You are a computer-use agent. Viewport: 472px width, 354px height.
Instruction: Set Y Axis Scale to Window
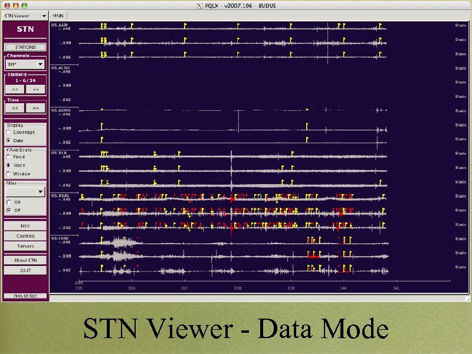11,173
